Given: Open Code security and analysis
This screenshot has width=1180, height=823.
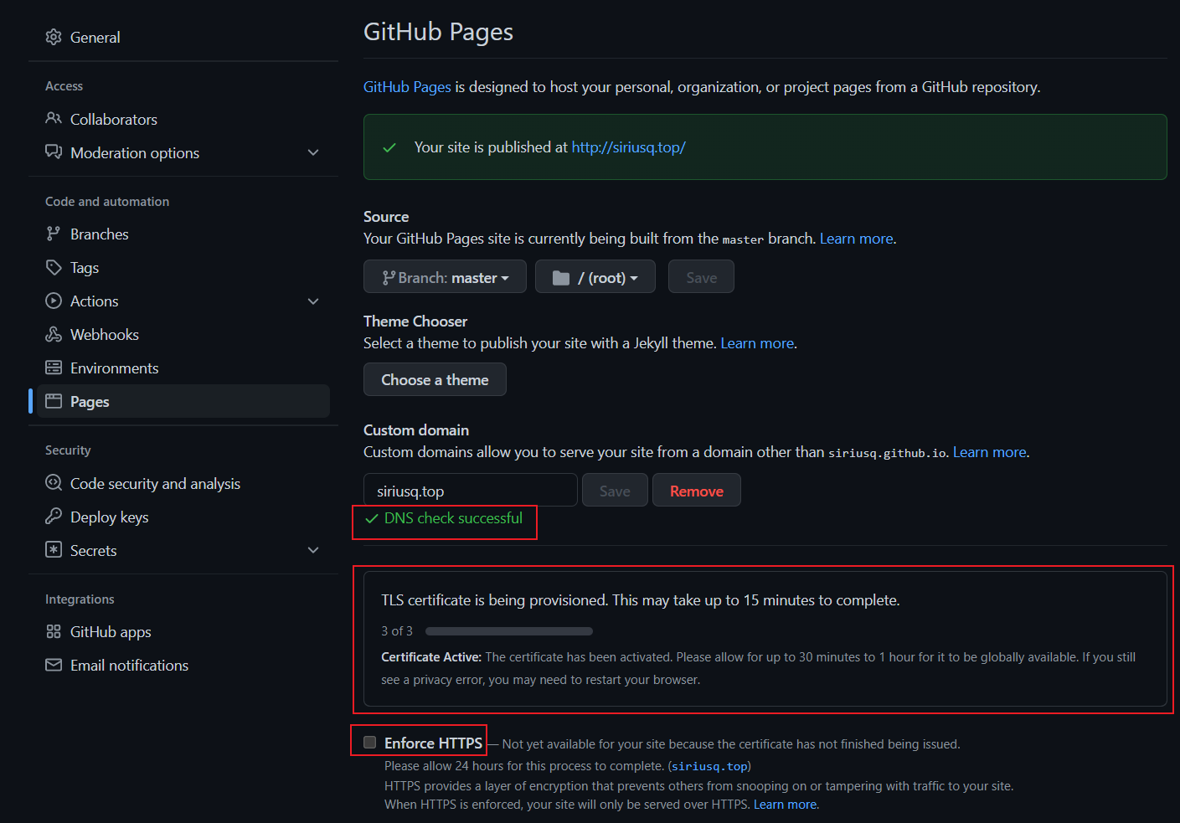Looking at the screenshot, I should (183, 483).
